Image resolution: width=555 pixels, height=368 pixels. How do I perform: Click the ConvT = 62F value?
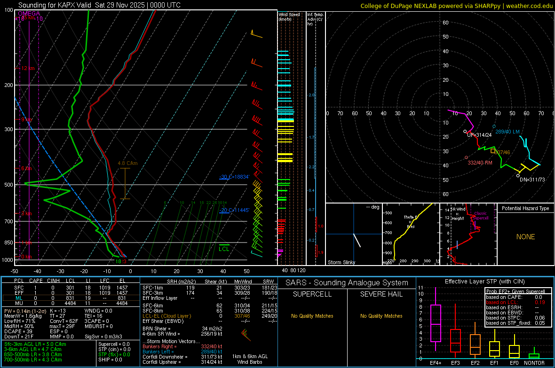click(63, 321)
